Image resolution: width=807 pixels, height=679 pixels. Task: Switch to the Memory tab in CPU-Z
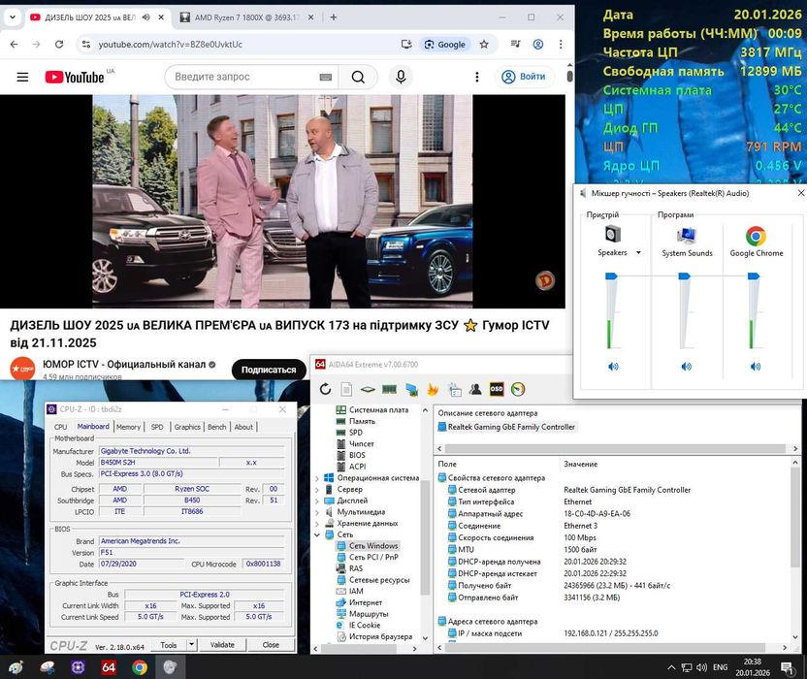(x=128, y=427)
